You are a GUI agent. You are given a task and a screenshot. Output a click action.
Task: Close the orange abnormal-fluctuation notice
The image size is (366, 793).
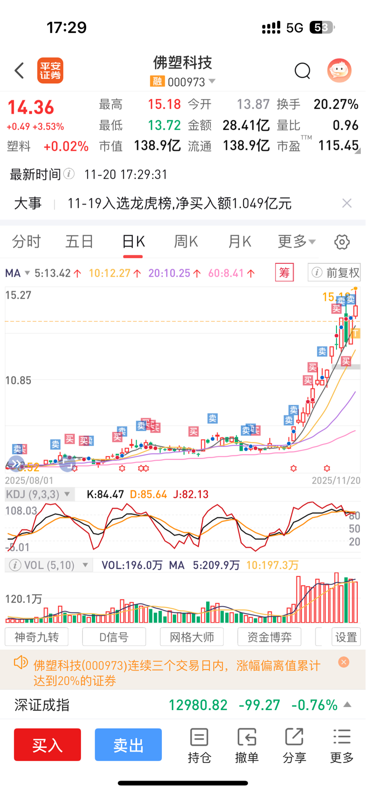pyautogui.click(x=344, y=662)
